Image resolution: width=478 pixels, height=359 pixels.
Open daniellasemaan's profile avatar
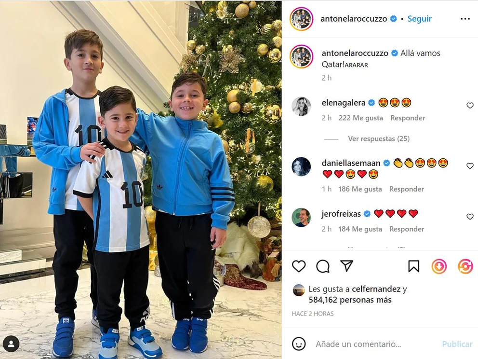(301, 166)
